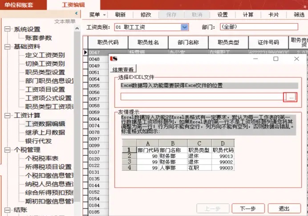Screen dimensions: 308x216
Task: Select the 结果查看 tab in dialog
Action: pyautogui.click(x=124, y=69)
